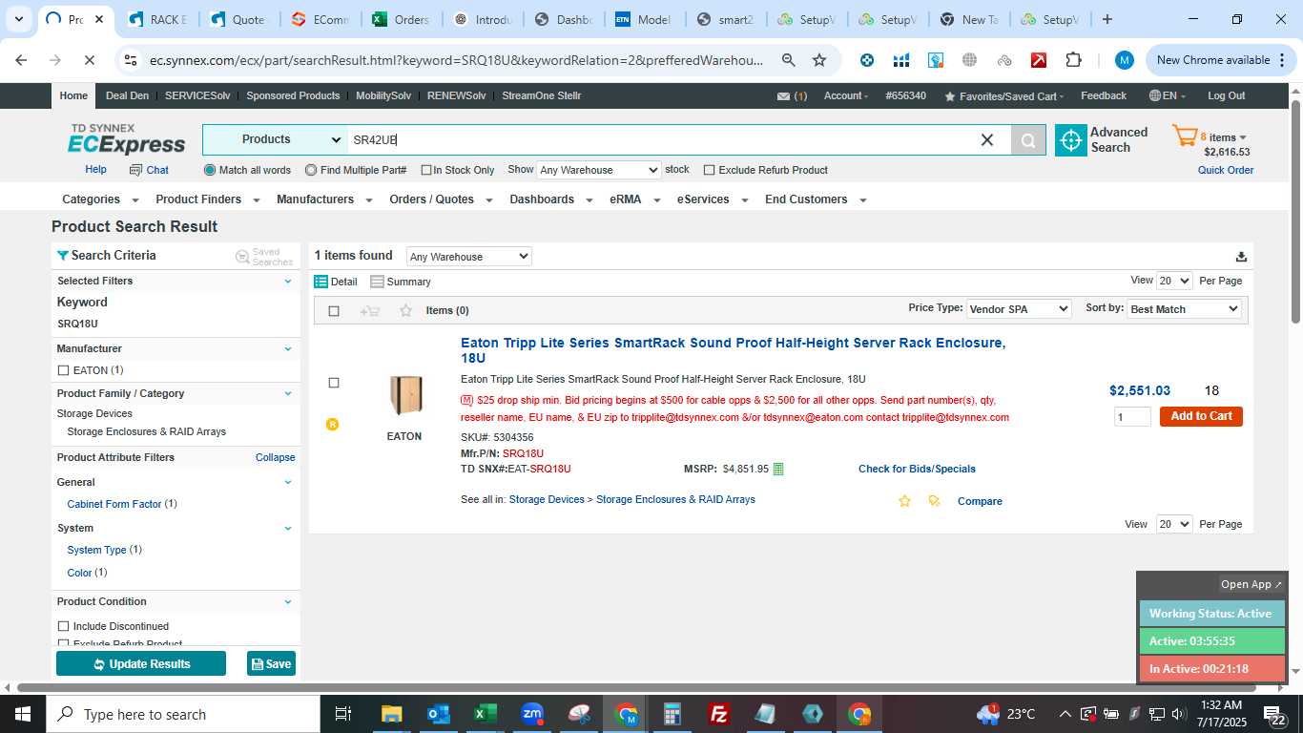Select Find Multiple Part# radio

click(x=311, y=170)
